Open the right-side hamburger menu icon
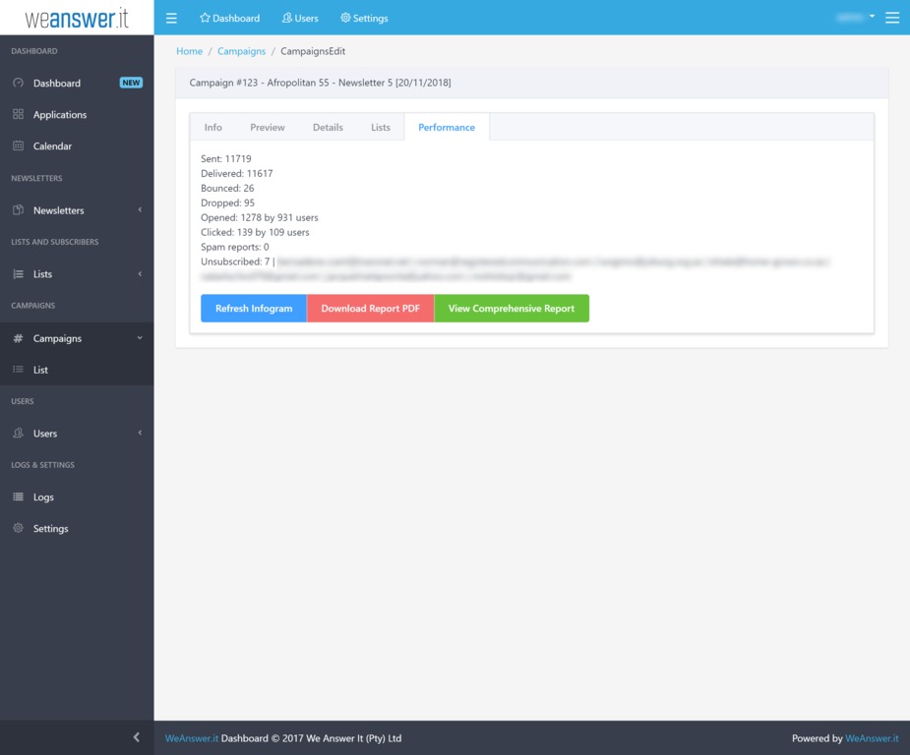 point(892,18)
